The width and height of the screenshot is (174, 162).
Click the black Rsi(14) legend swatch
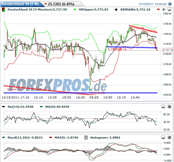[4, 107]
